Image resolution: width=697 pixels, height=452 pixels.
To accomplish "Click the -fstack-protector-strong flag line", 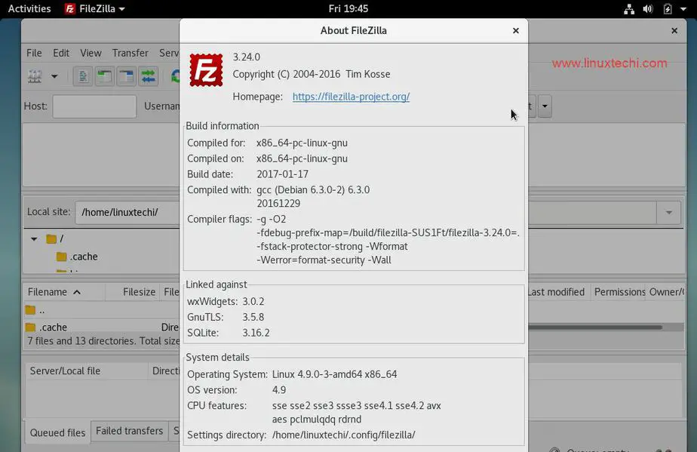I will [x=332, y=247].
